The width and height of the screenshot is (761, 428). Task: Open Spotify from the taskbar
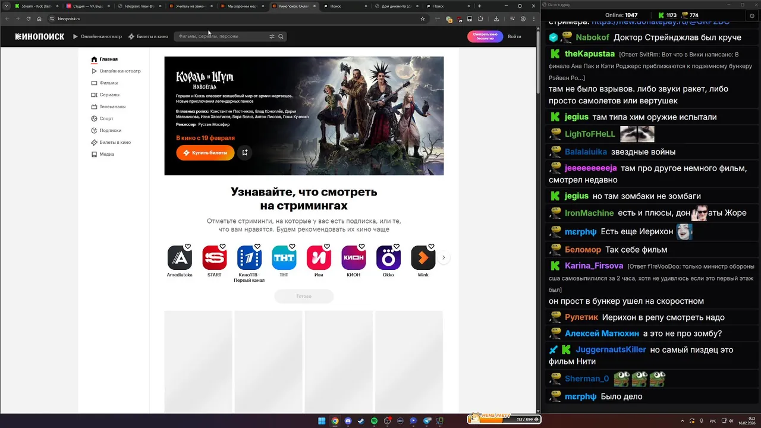click(x=374, y=421)
